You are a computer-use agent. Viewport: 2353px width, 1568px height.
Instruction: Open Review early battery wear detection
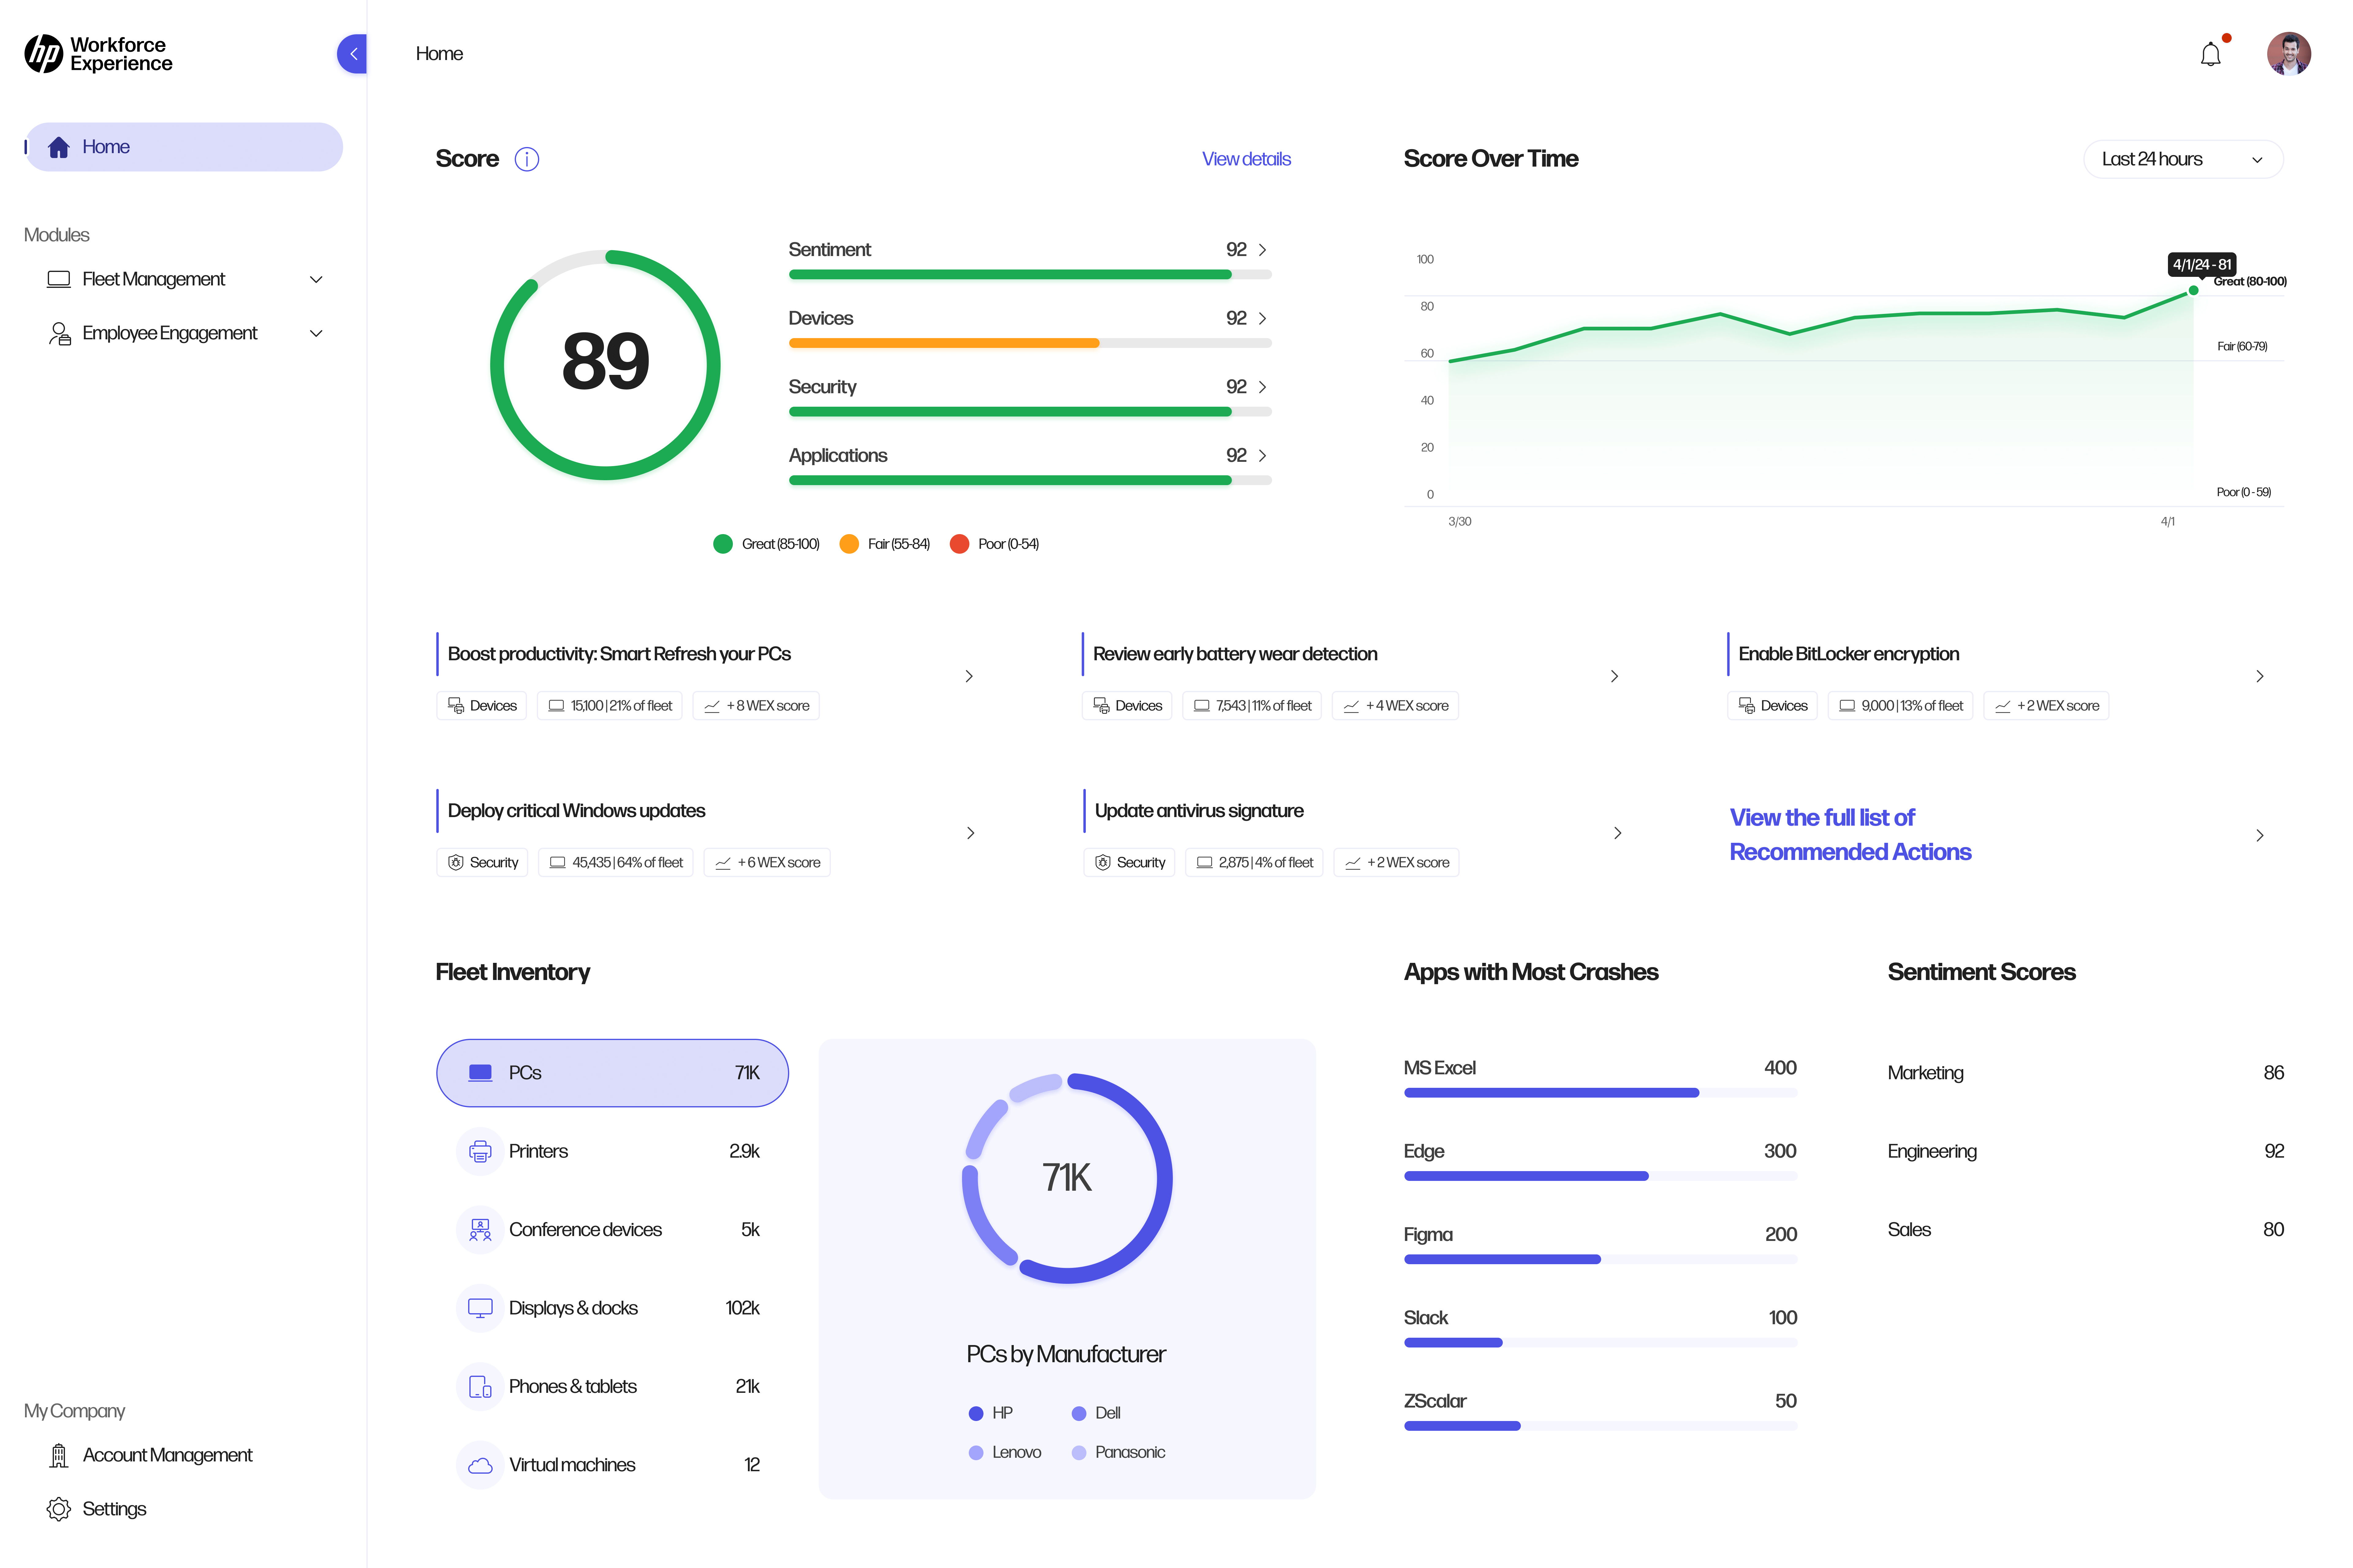point(1236,654)
